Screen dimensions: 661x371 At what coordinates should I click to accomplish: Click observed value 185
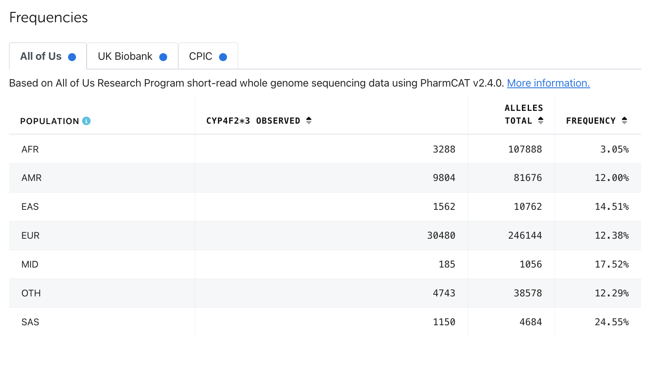coord(447,264)
